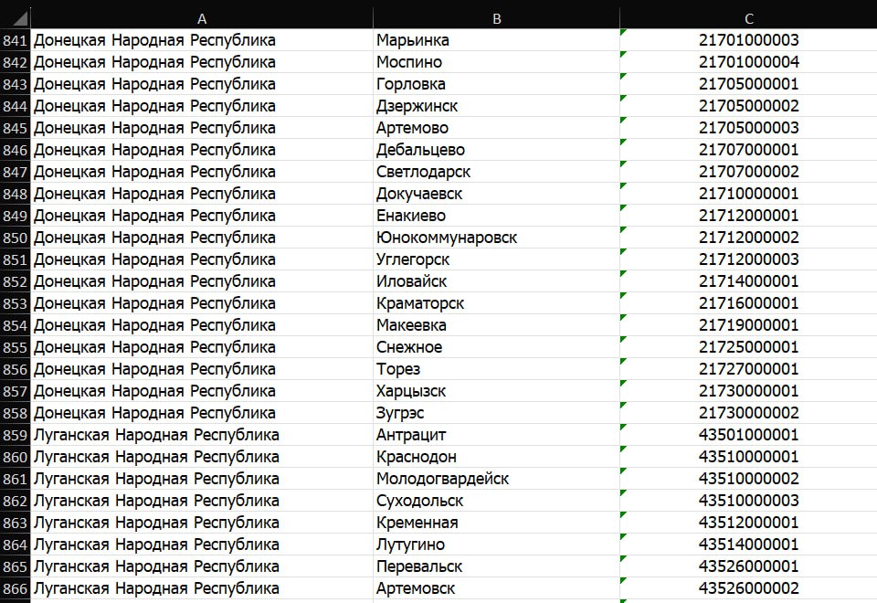Select the cell with code 21716000001
The width and height of the screenshot is (877, 603).
pyautogui.click(x=748, y=303)
